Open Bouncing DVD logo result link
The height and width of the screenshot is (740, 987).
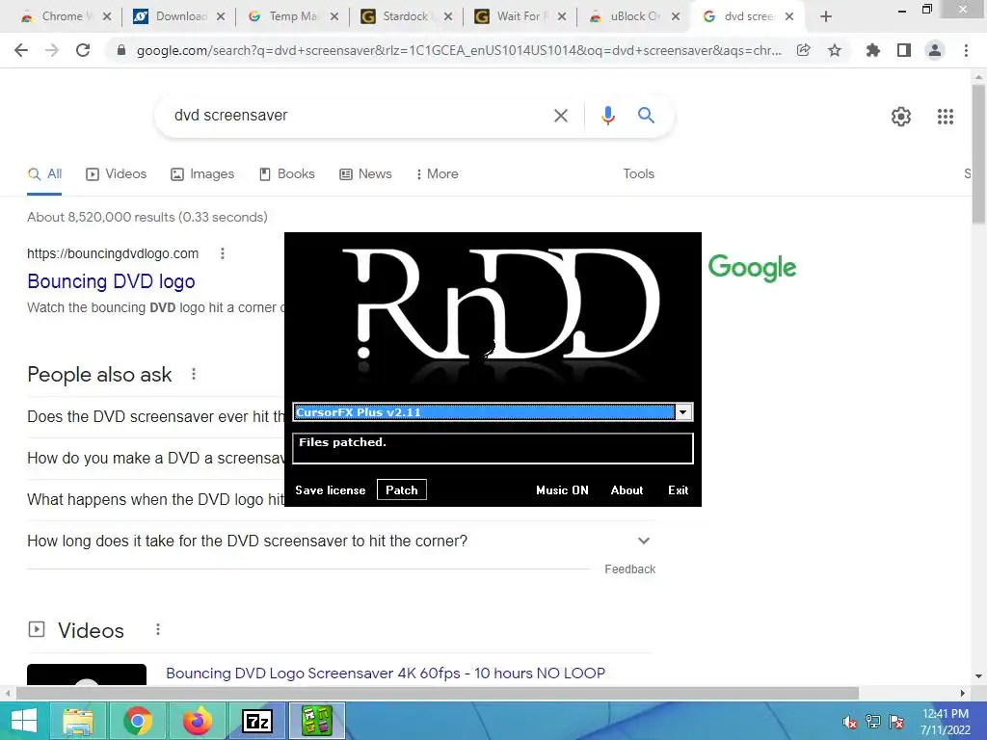[112, 281]
